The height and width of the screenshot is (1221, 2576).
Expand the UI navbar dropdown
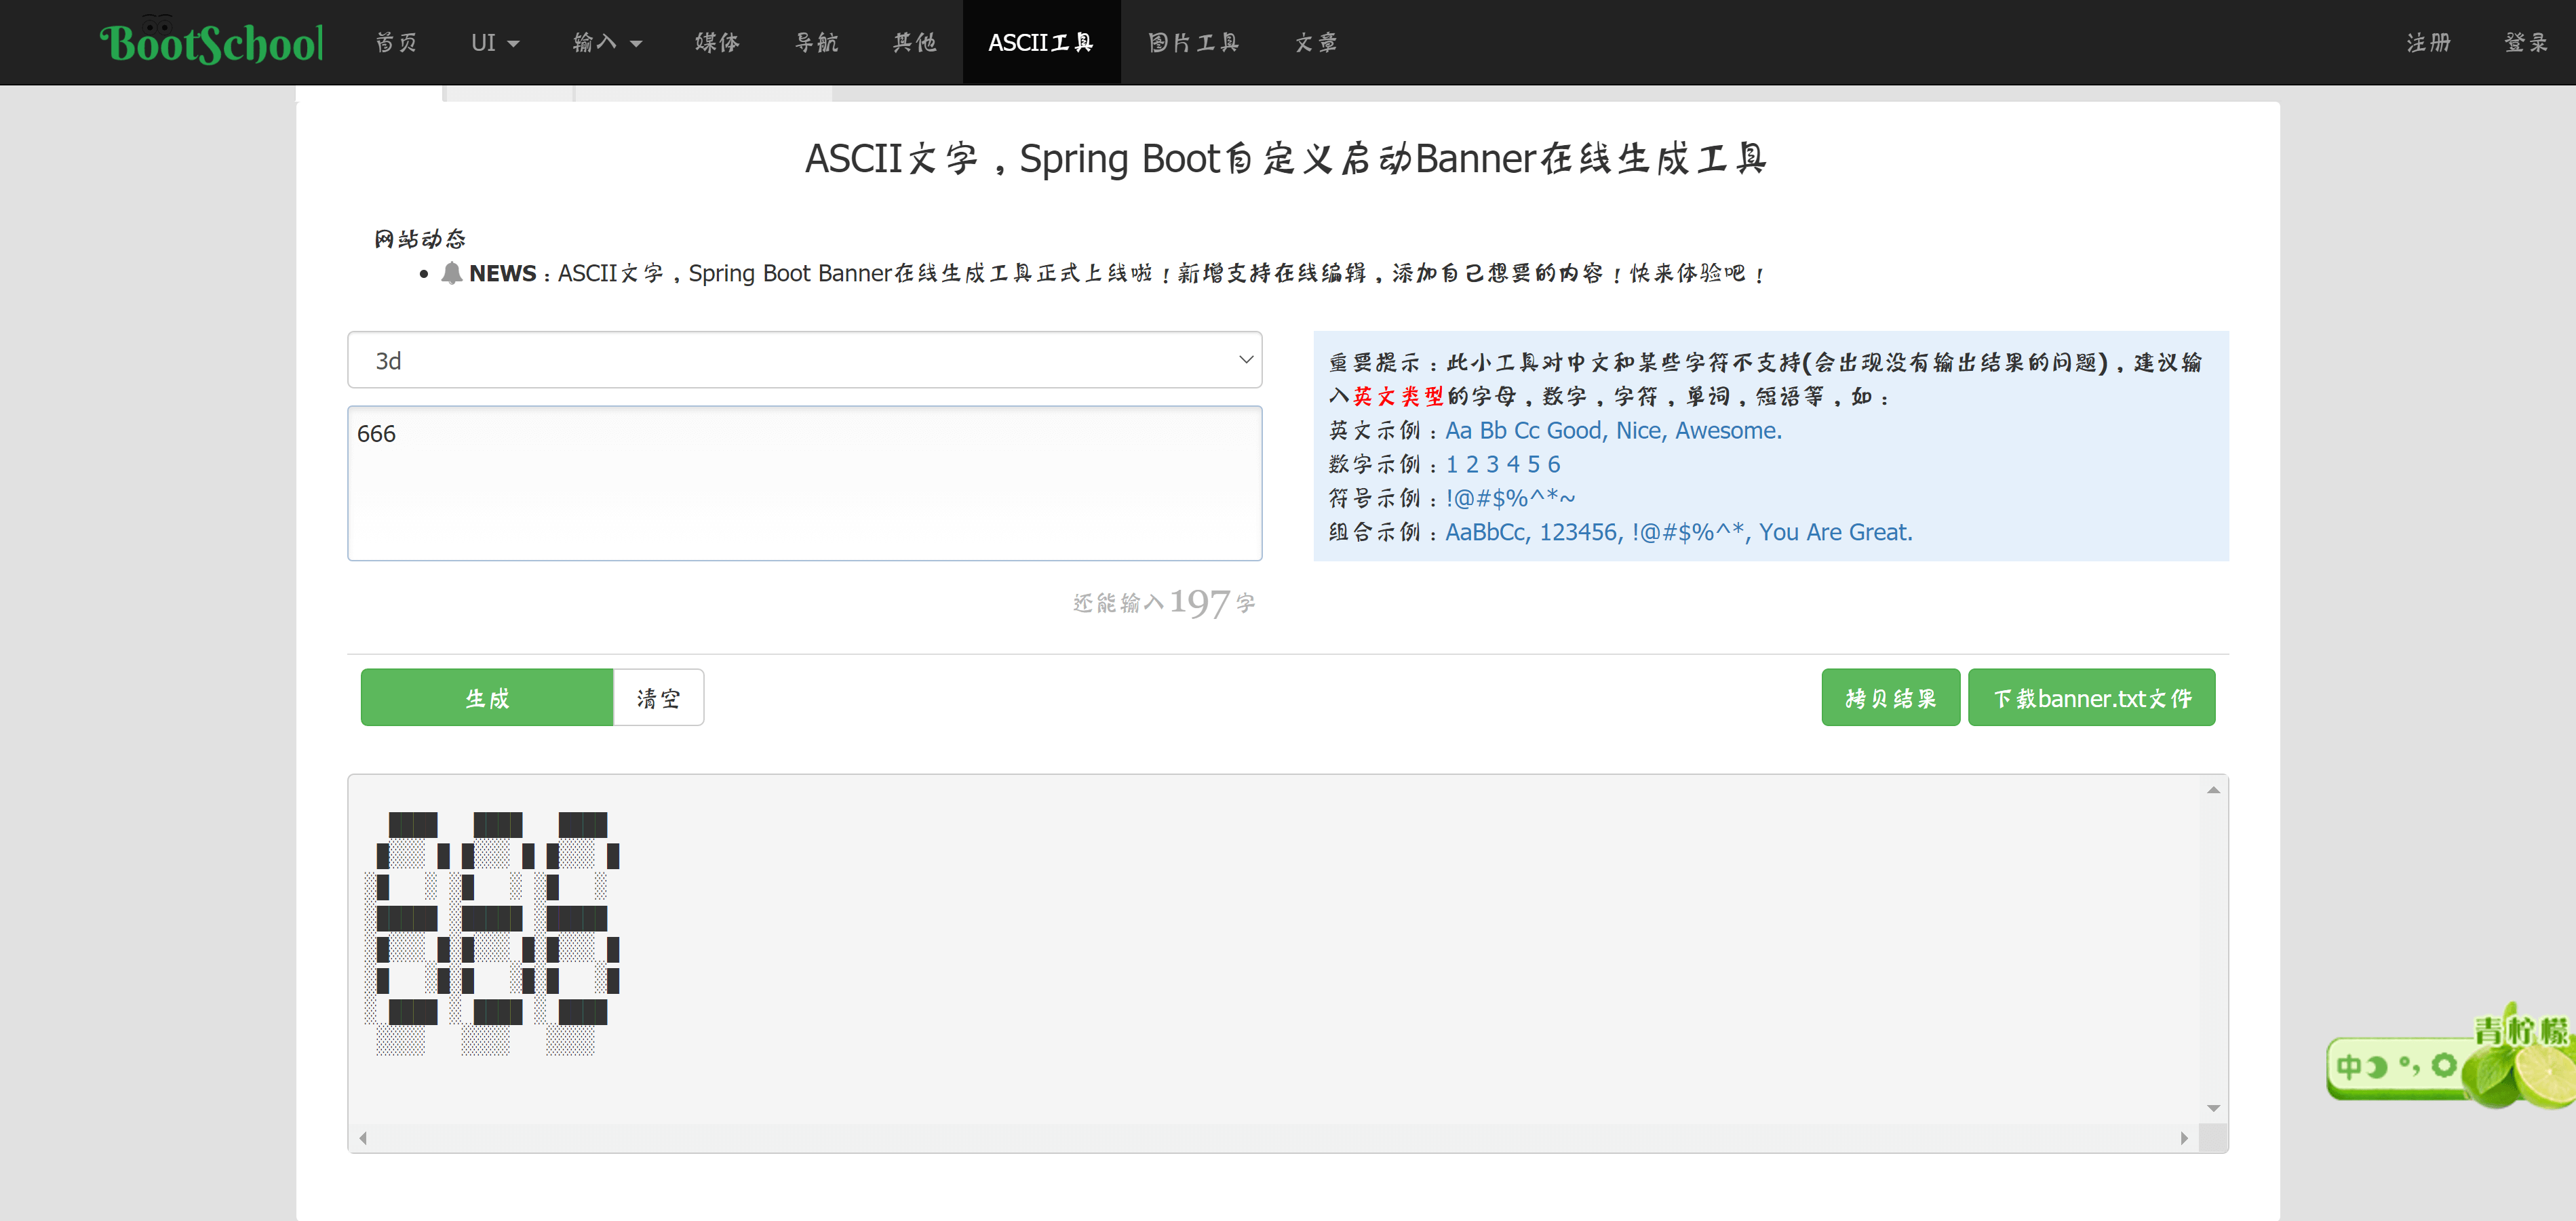494,43
